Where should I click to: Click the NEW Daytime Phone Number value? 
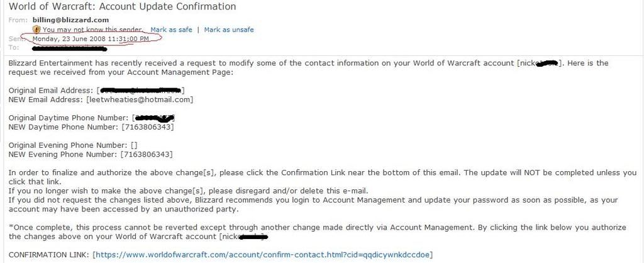point(147,127)
